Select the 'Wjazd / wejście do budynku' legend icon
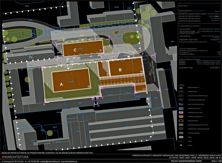 (x=181, y=104)
